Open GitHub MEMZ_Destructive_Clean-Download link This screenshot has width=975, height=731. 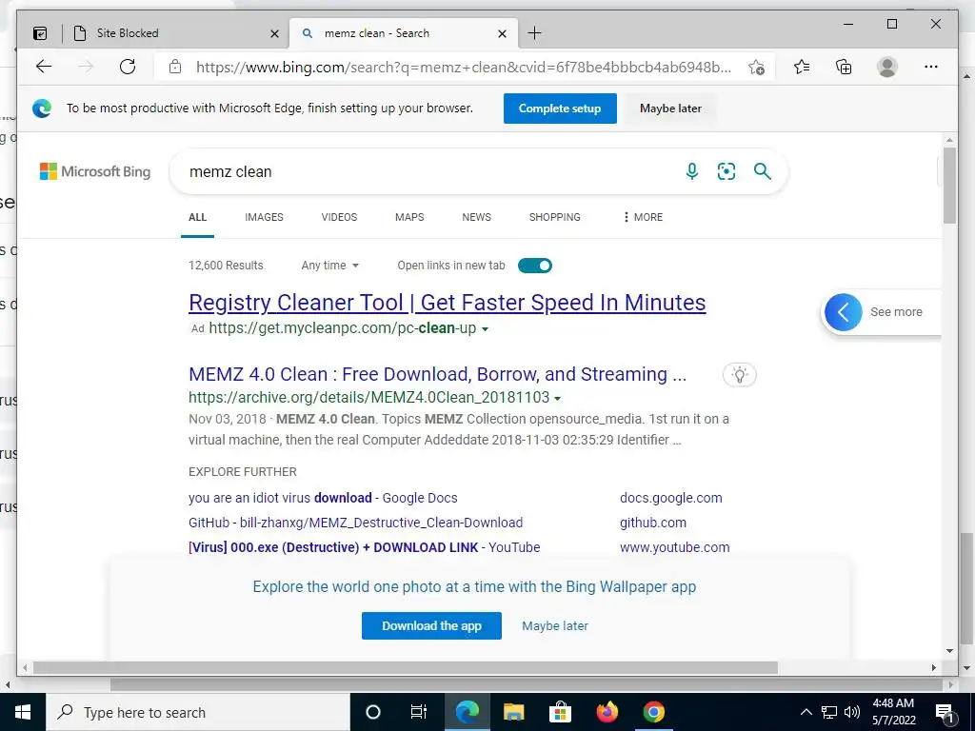click(356, 523)
